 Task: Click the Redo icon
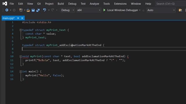pyautogui.click(x=53, y=10)
